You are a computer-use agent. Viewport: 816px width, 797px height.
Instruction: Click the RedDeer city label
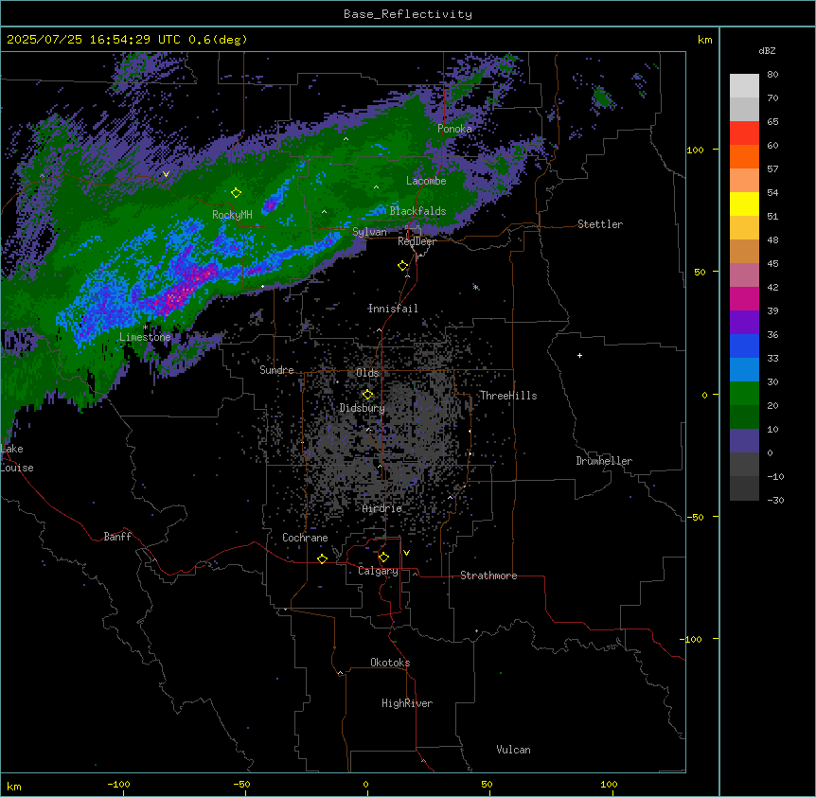pyautogui.click(x=417, y=241)
